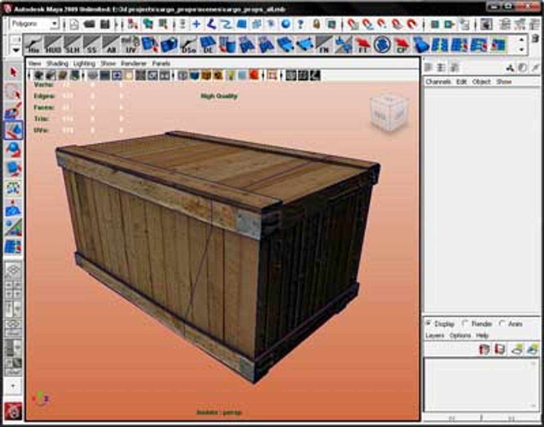544x427 pixels.
Task: Click the SLH shelf button
Action: [72, 44]
